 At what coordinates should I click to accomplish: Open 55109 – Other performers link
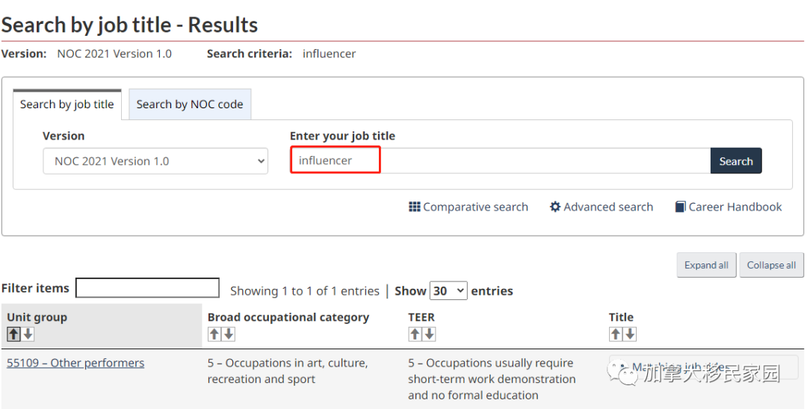pos(75,363)
